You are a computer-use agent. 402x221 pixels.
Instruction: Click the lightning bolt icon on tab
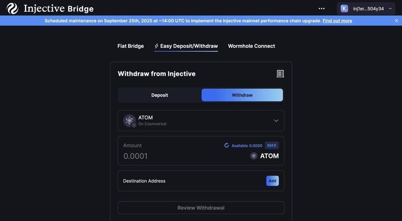coord(156,46)
